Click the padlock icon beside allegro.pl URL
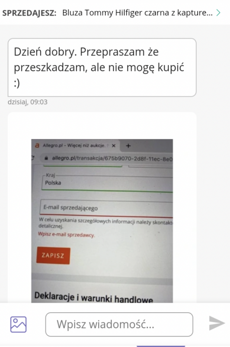The width and height of the screenshot is (230, 347). 46,158
